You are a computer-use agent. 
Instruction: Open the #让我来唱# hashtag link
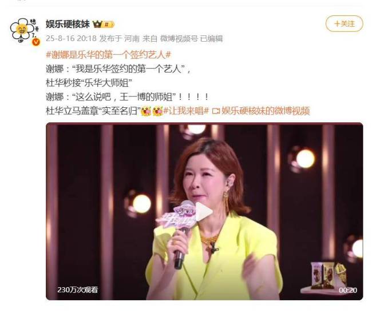[186, 111]
